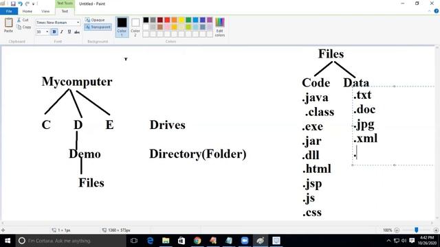Pick the lime color swatch in second row
This screenshot has width=440, height=247.
[x=188, y=27]
